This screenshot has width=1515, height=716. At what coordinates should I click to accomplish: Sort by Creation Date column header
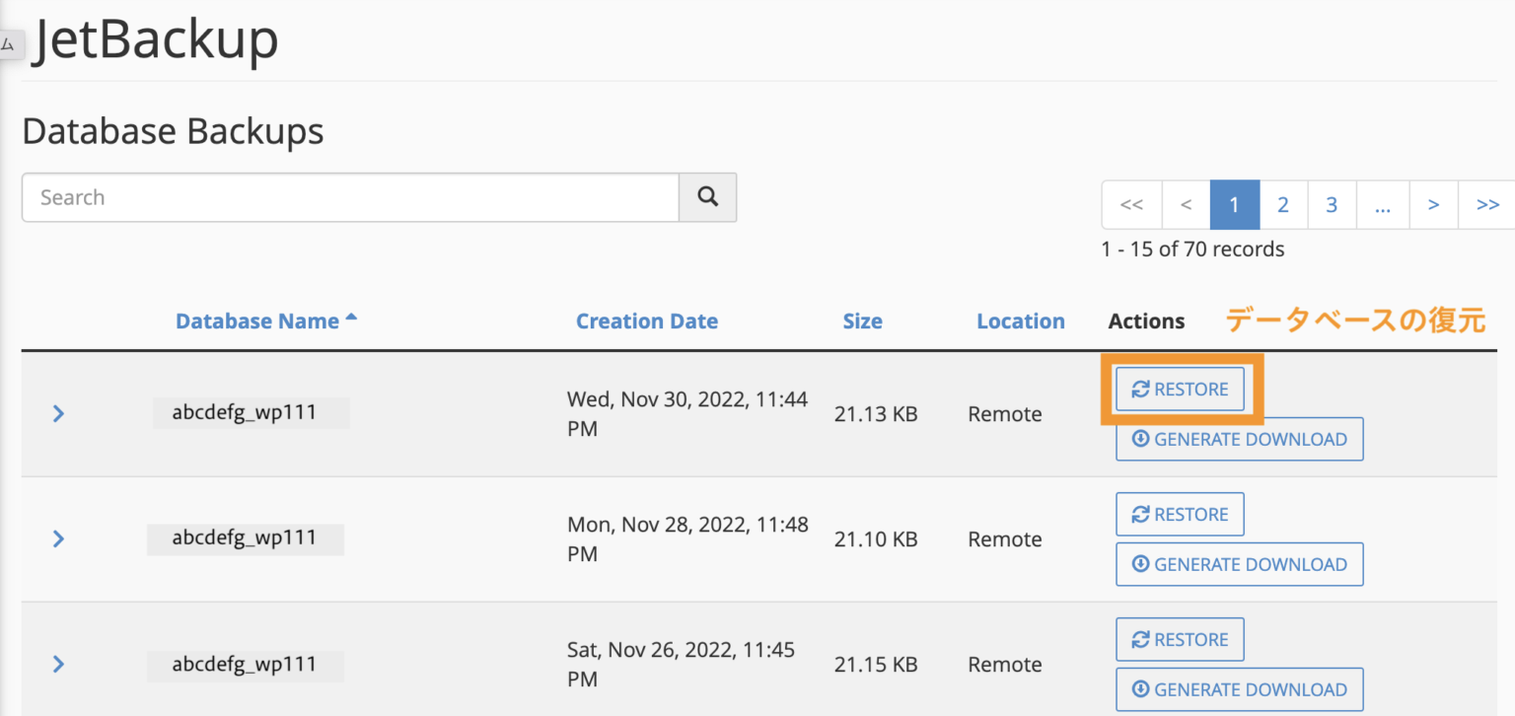pos(647,322)
